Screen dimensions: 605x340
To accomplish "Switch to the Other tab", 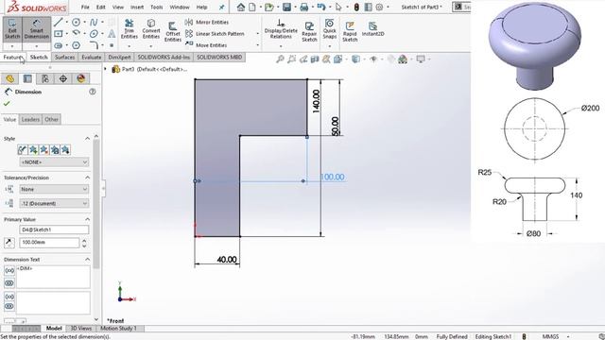I will coord(51,119).
